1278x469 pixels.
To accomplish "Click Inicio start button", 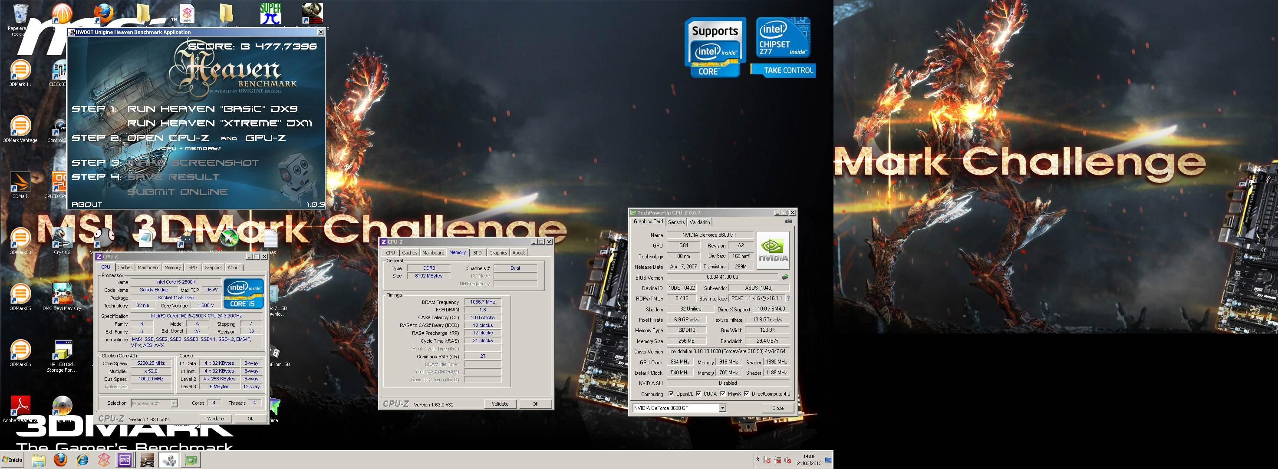I will [x=13, y=459].
